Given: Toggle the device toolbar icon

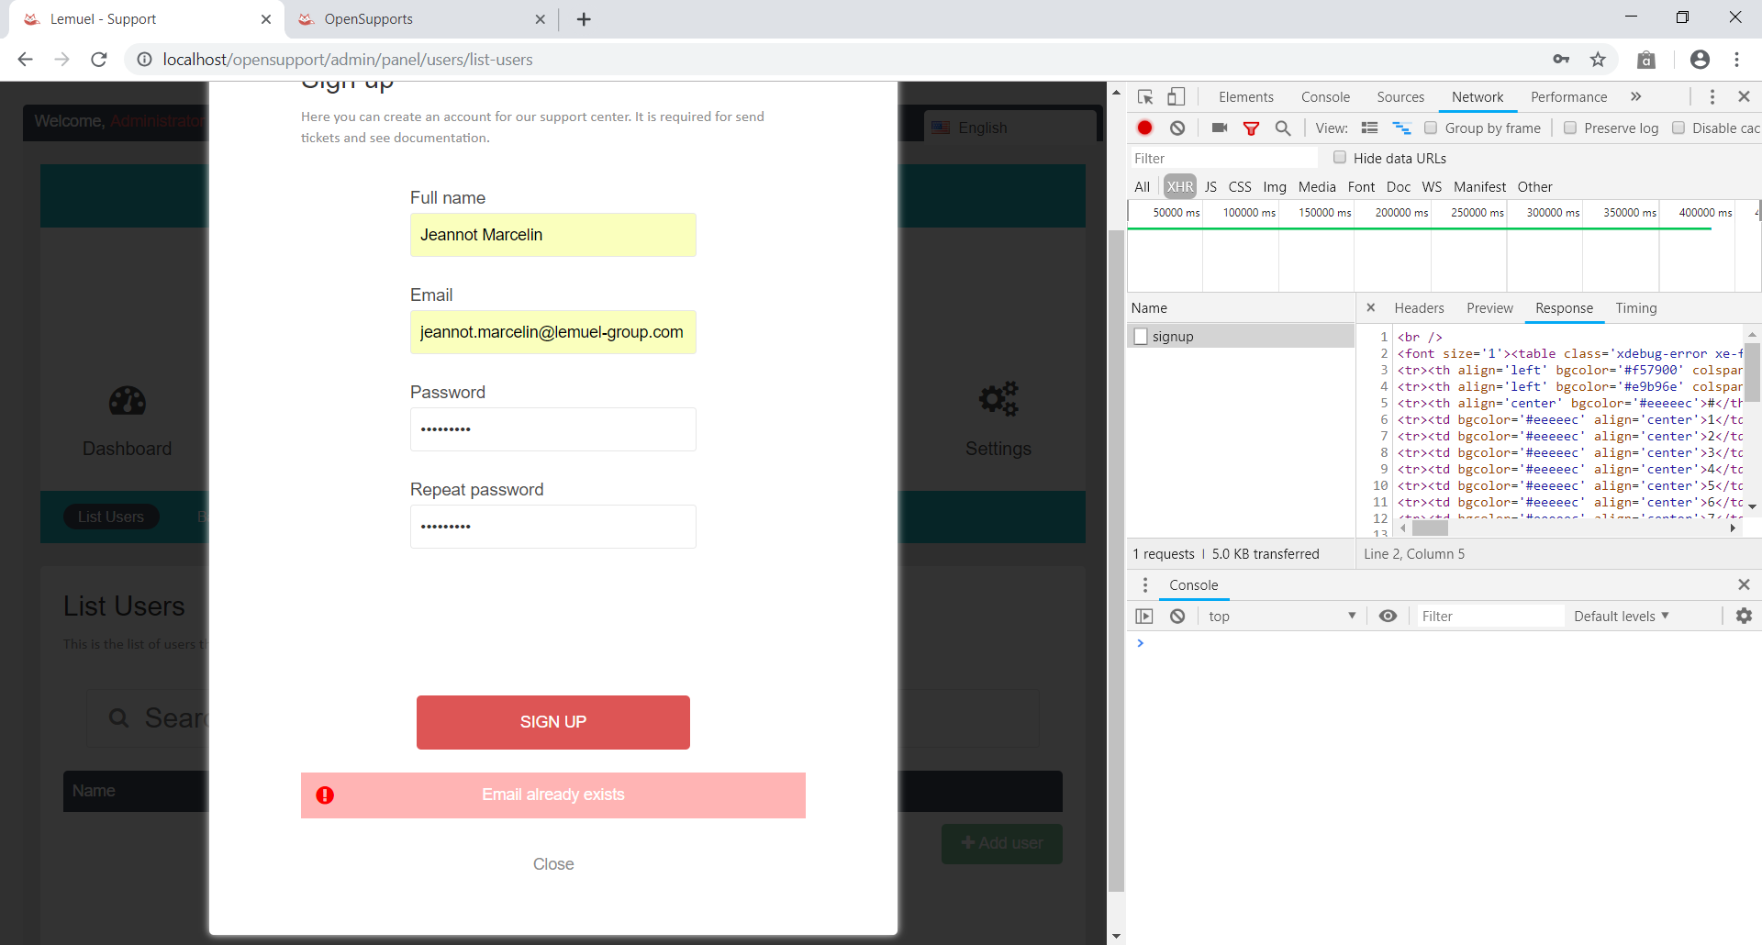Looking at the screenshot, I should 1177,96.
